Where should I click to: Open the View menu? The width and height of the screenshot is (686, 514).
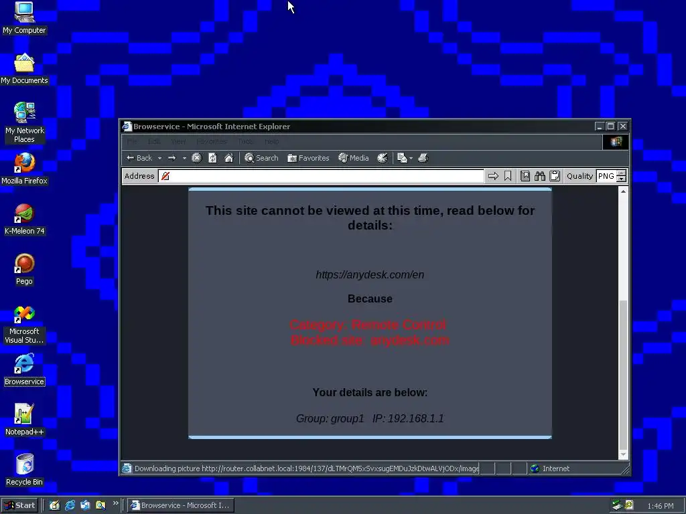178,142
